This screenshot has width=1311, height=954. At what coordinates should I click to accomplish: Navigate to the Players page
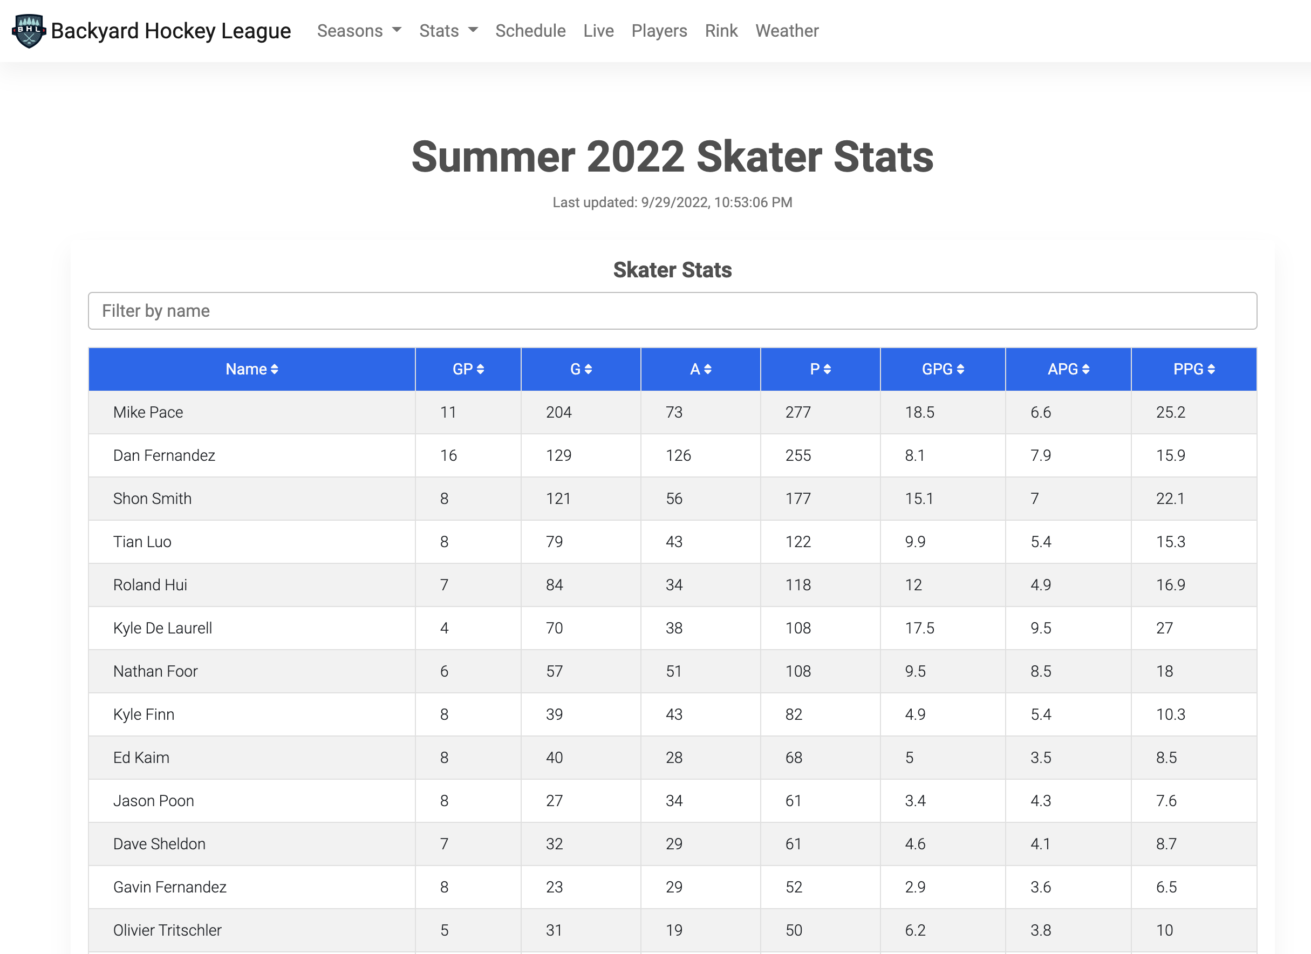pos(659,31)
